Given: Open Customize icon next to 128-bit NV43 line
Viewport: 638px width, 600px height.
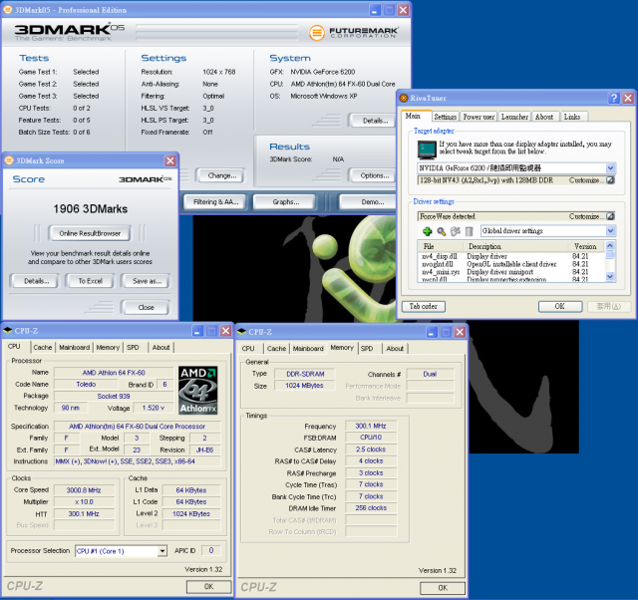Looking at the screenshot, I should pyautogui.click(x=610, y=180).
